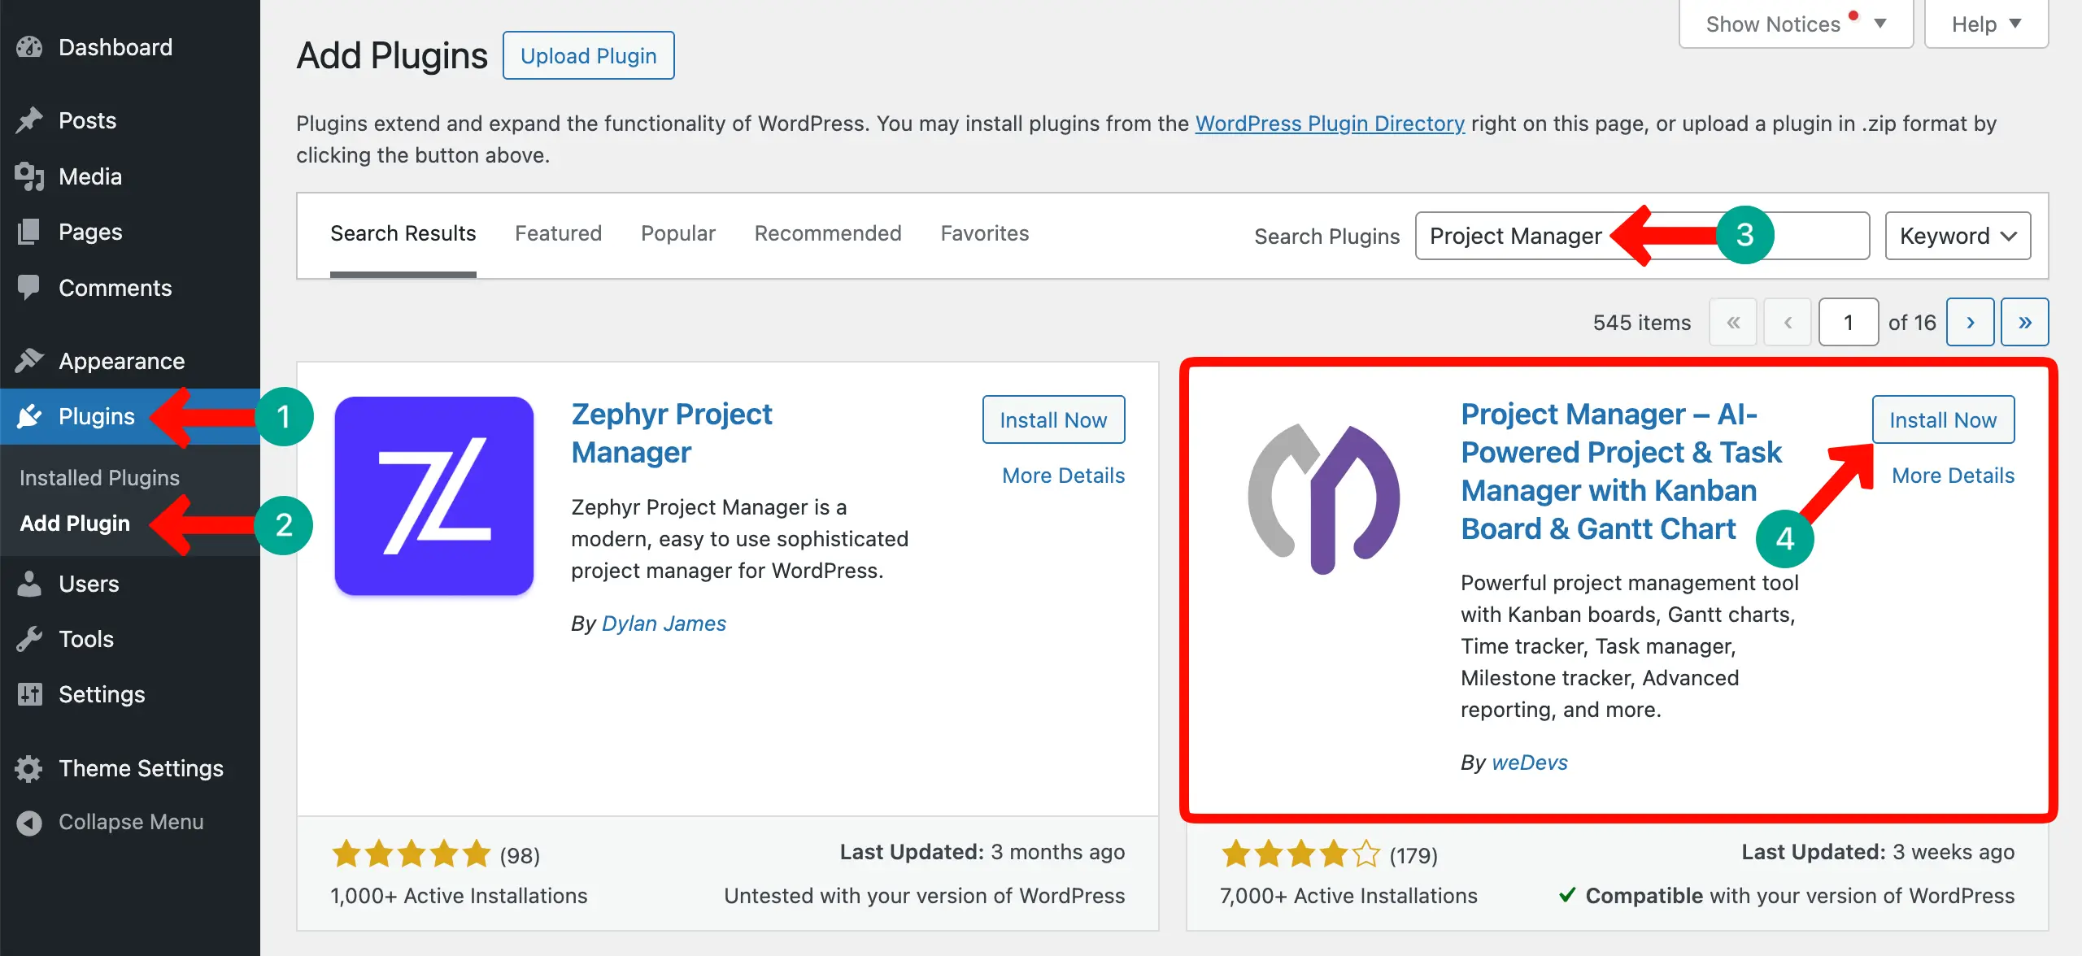Image resolution: width=2082 pixels, height=956 pixels.
Task: Click the current page number field
Action: pyautogui.click(x=1848, y=321)
